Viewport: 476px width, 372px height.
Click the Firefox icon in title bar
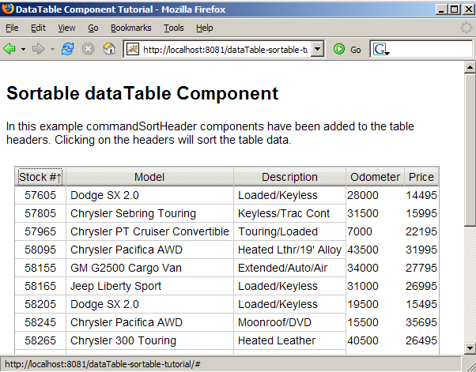tap(9, 9)
